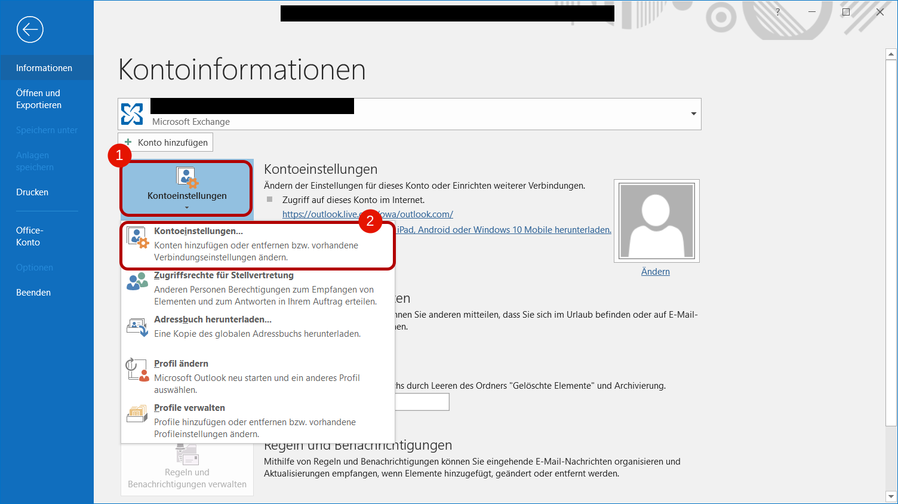Click the scrollbar up arrow
Image resolution: width=898 pixels, height=504 pixels.
coord(891,54)
